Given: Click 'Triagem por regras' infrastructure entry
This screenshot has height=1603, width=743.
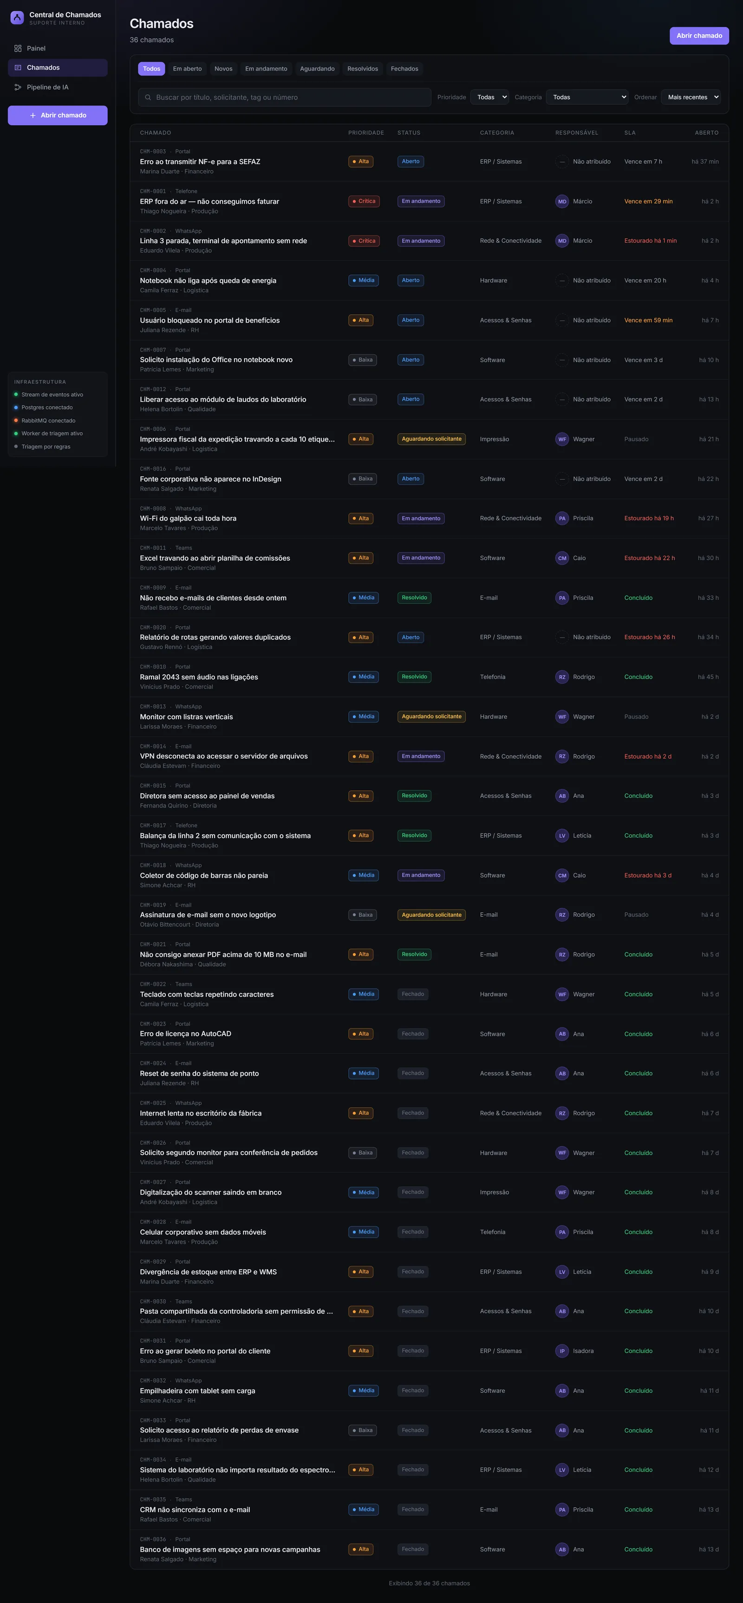Looking at the screenshot, I should (x=46, y=447).
